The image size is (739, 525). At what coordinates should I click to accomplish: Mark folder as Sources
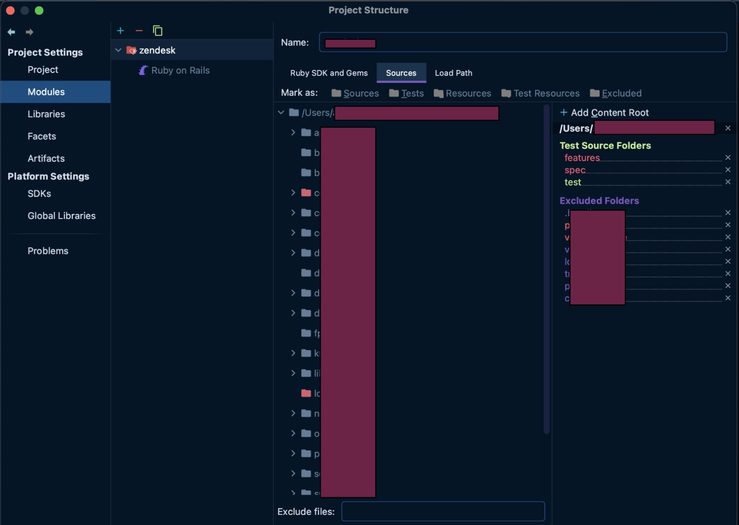tap(355, 93)
